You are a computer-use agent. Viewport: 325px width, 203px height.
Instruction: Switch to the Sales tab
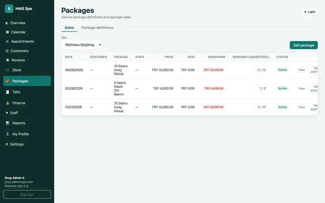(x=69, y=28)
